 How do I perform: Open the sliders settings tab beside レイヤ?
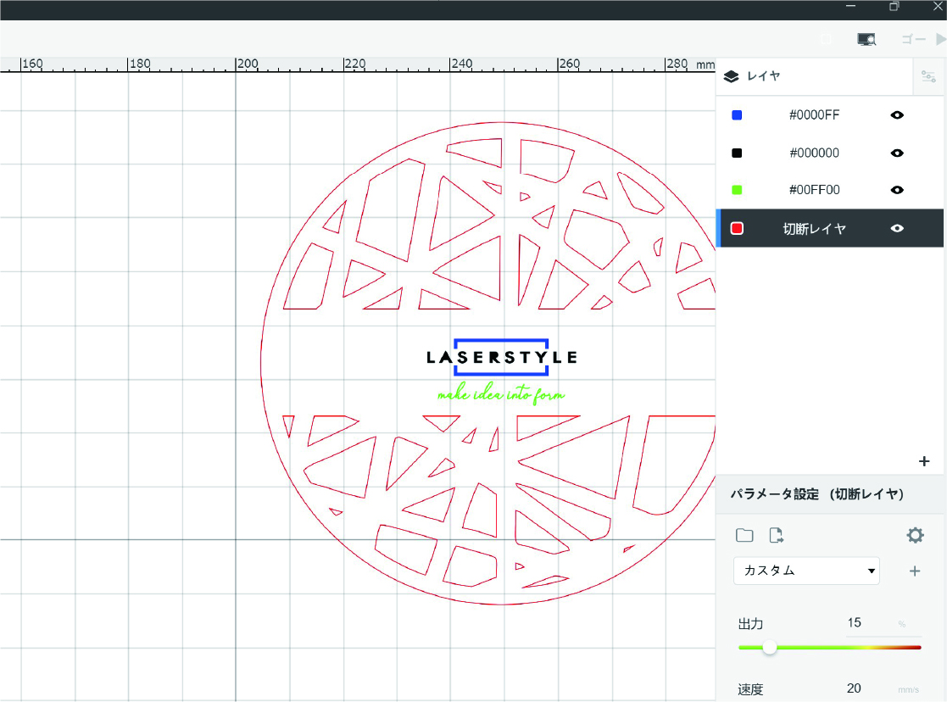pos(928,76)
